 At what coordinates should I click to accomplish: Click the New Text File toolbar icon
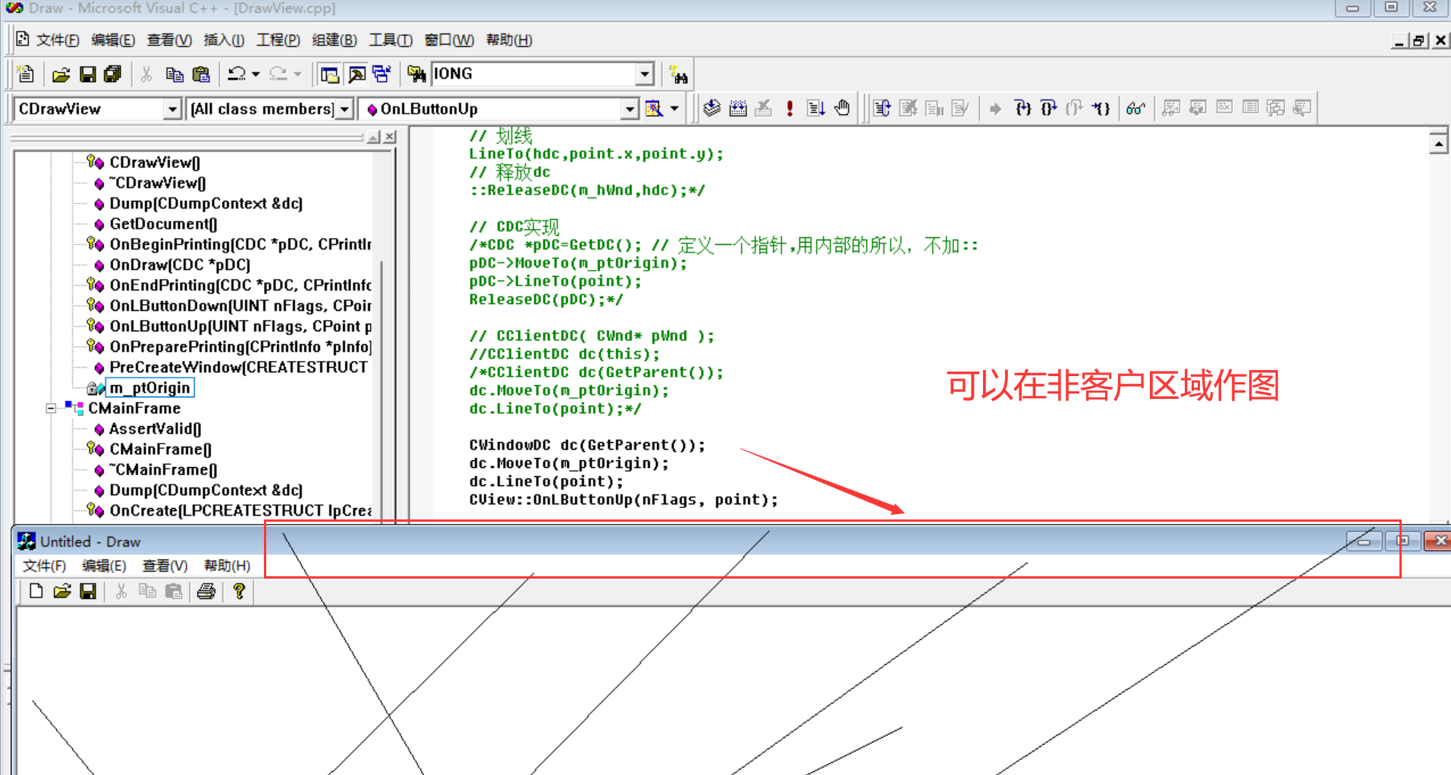click(x=26, y=74)
